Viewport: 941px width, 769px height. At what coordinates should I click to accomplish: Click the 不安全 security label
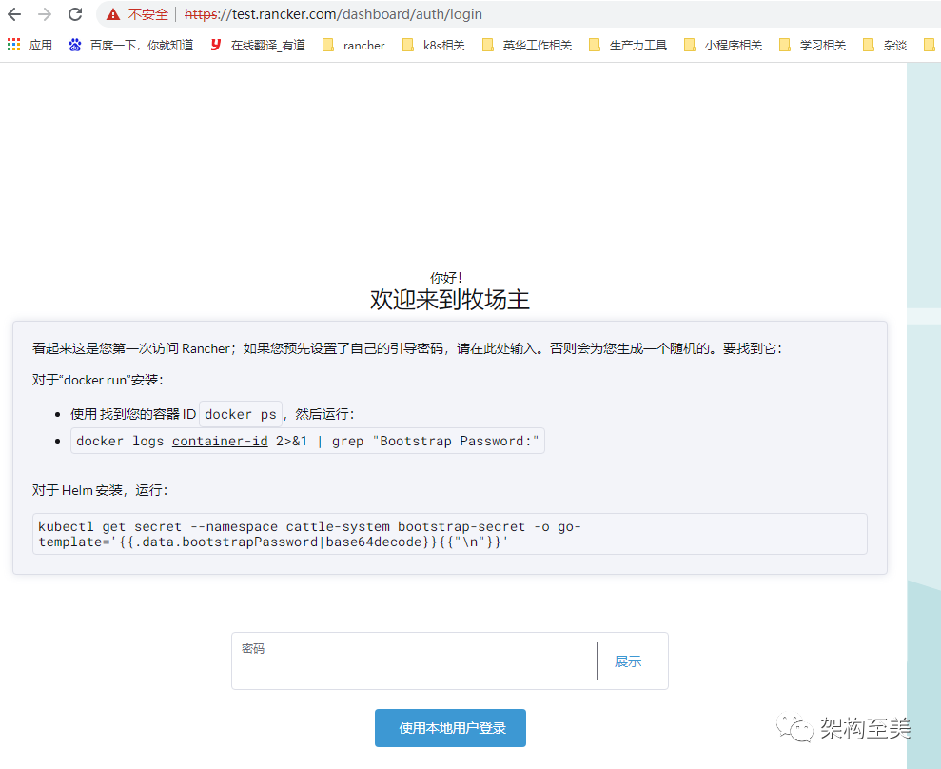coord(148,14)
